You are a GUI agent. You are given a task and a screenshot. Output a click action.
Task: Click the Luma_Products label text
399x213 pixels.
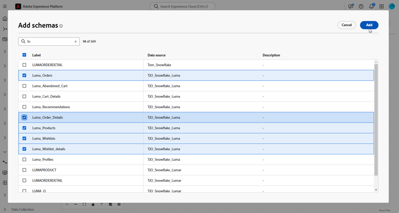point(44,128)
